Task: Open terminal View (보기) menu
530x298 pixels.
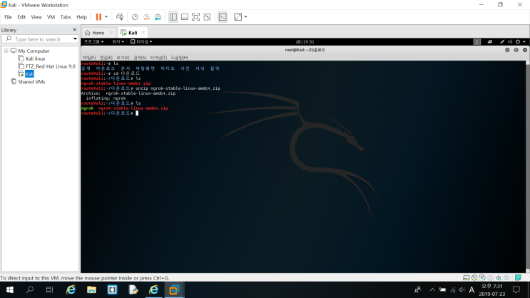Action: pyautogui.click(x=123, y=58)
